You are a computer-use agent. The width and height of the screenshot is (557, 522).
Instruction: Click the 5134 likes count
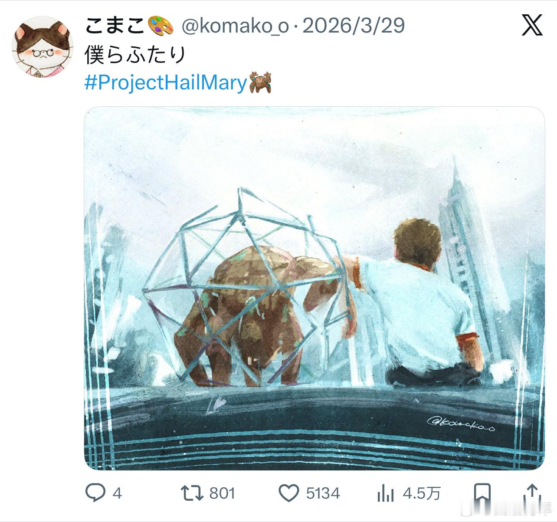(x=323, y=493)
